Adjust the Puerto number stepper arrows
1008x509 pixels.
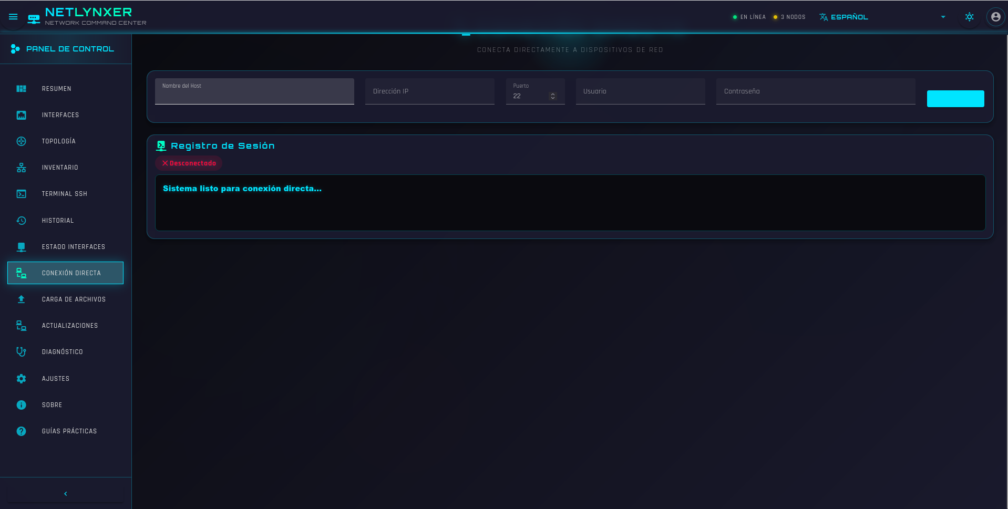[552, 96]
